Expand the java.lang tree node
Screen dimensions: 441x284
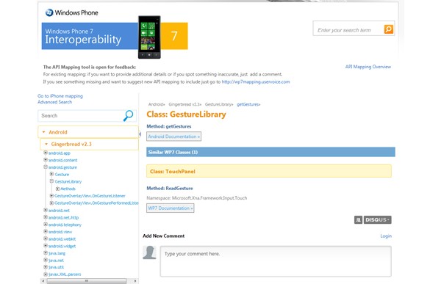pyautogui.click(x=46, y=253)
